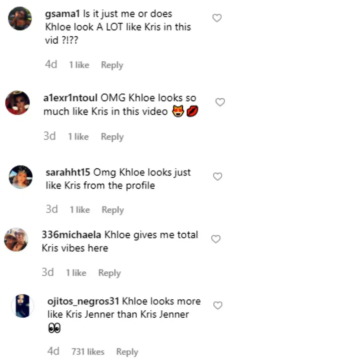Reply to a1exr1ntoul's comment
The width and height of the screenshot is (364, 364).
tap(112, 137)
